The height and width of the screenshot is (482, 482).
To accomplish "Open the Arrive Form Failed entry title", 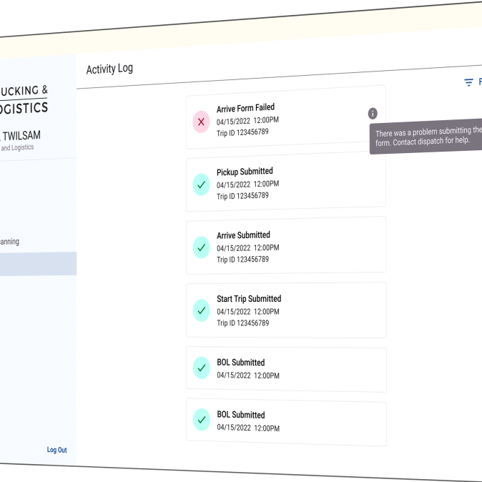I will coord(245,108).
